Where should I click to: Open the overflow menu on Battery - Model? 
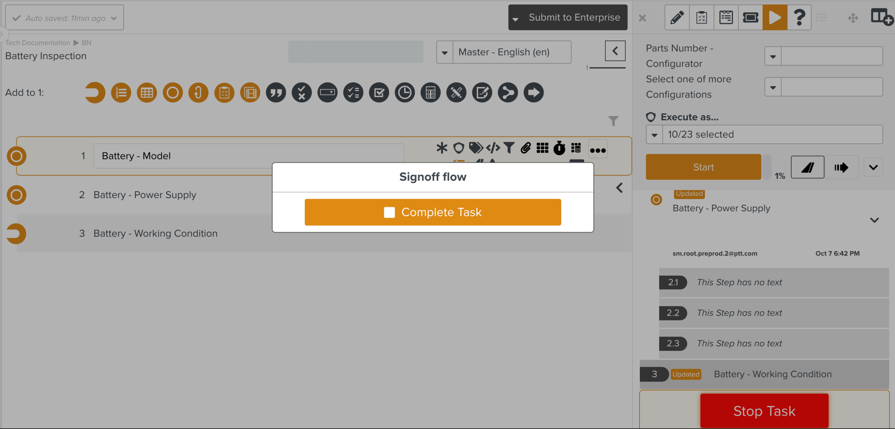coord(598,149)
